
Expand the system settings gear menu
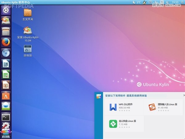pyautogui.click(x=182, y=2)
